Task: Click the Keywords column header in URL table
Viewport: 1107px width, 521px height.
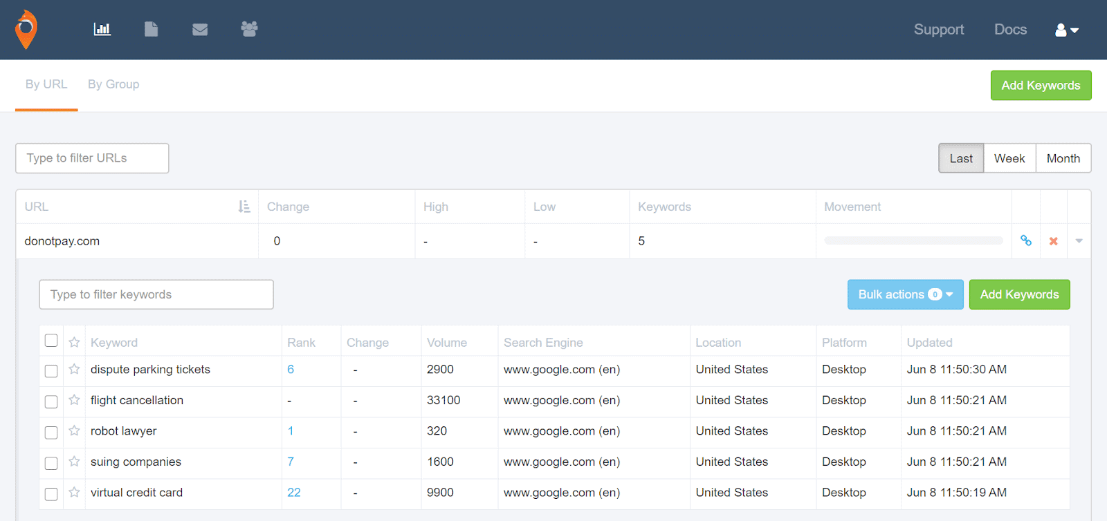Action: click(x=664, y=207)
